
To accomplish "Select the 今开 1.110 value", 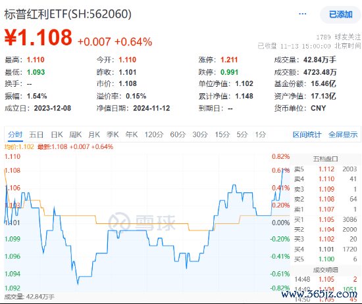I will (x=128, y=60).
